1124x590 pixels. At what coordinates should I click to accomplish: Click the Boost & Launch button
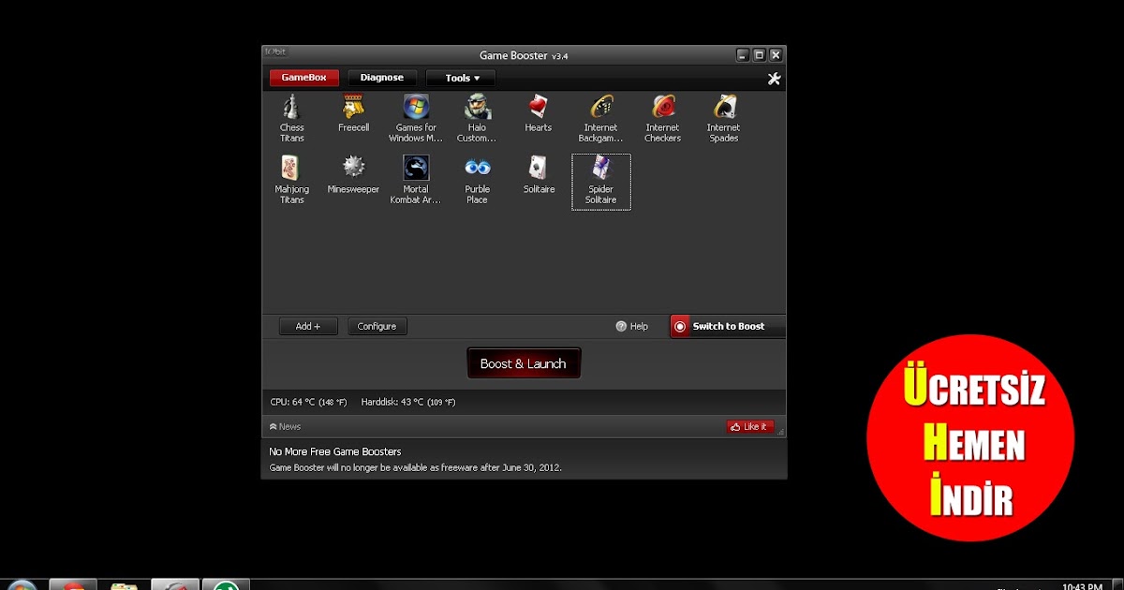[524, 363]
